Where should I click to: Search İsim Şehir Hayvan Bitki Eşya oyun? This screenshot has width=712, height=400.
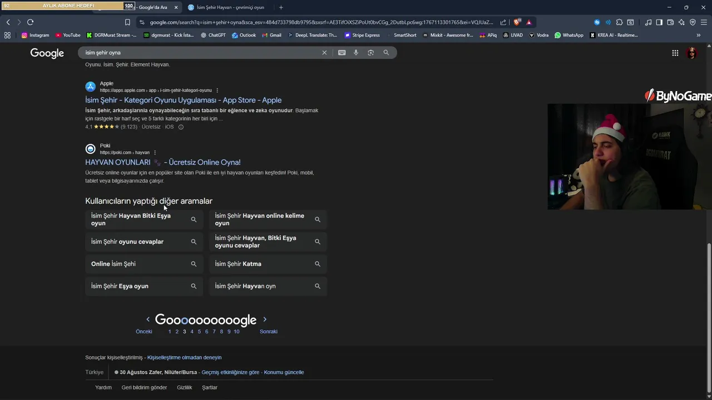pyautogui.click(x=144, y=219)
